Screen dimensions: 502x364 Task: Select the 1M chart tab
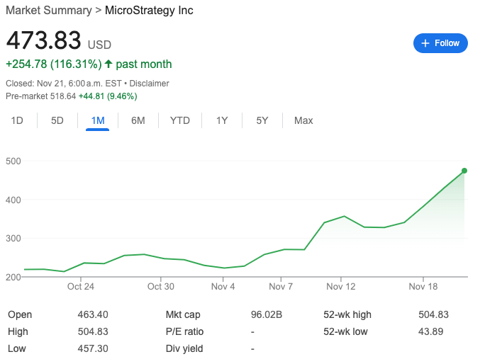pyautogui.click(x=98, y=120)
